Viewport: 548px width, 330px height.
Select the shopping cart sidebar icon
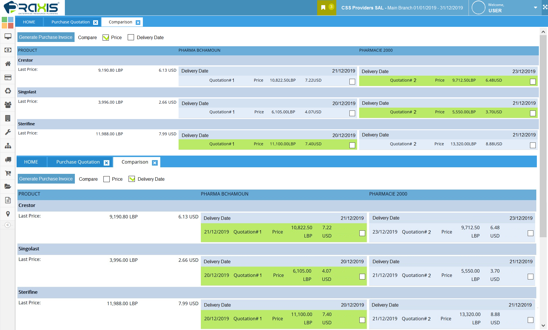tap(8, 173)
